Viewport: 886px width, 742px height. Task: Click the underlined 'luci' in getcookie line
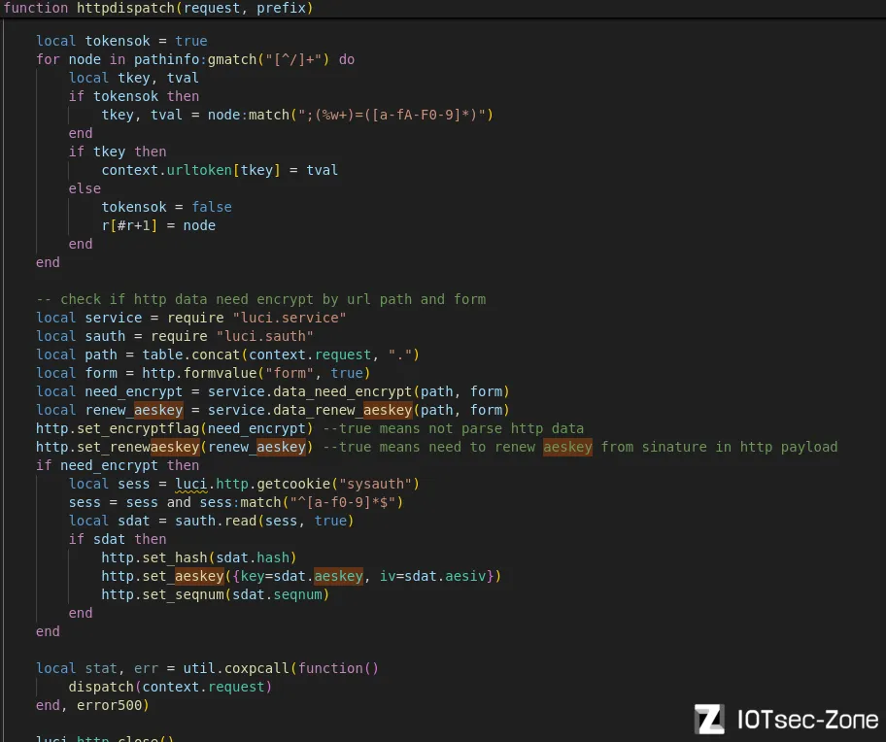pyautogui.click(x=191, y=485)
